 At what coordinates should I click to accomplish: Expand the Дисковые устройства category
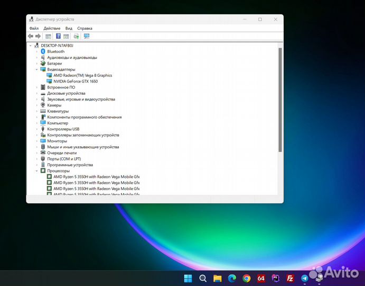point(37,93)
